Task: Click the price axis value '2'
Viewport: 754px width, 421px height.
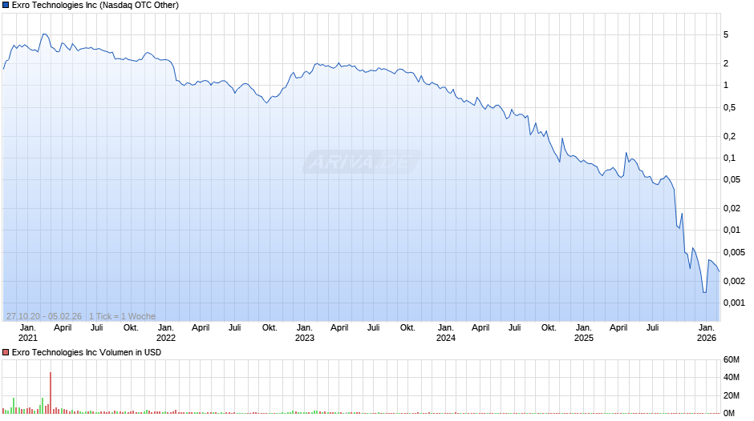Action: click(x=726, y=63)
